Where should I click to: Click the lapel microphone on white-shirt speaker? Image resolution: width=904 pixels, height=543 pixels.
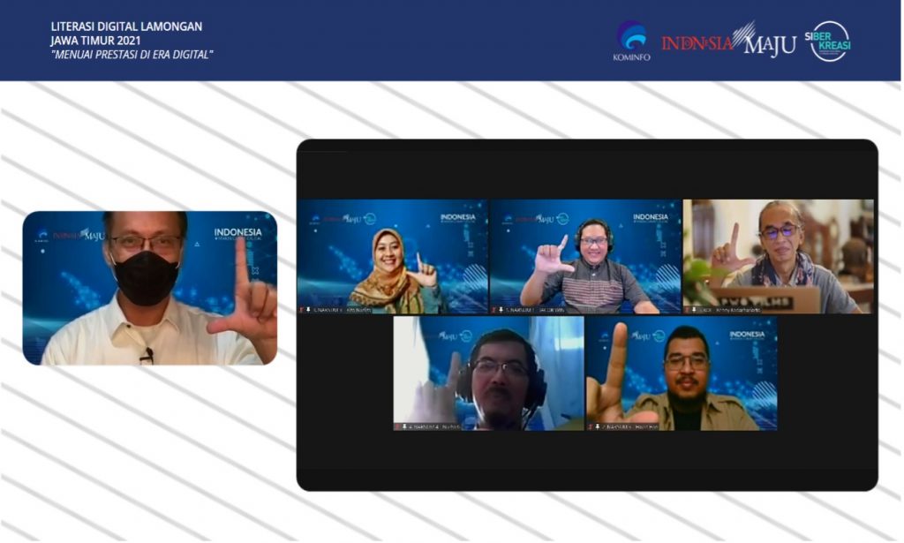click(149, 355)
